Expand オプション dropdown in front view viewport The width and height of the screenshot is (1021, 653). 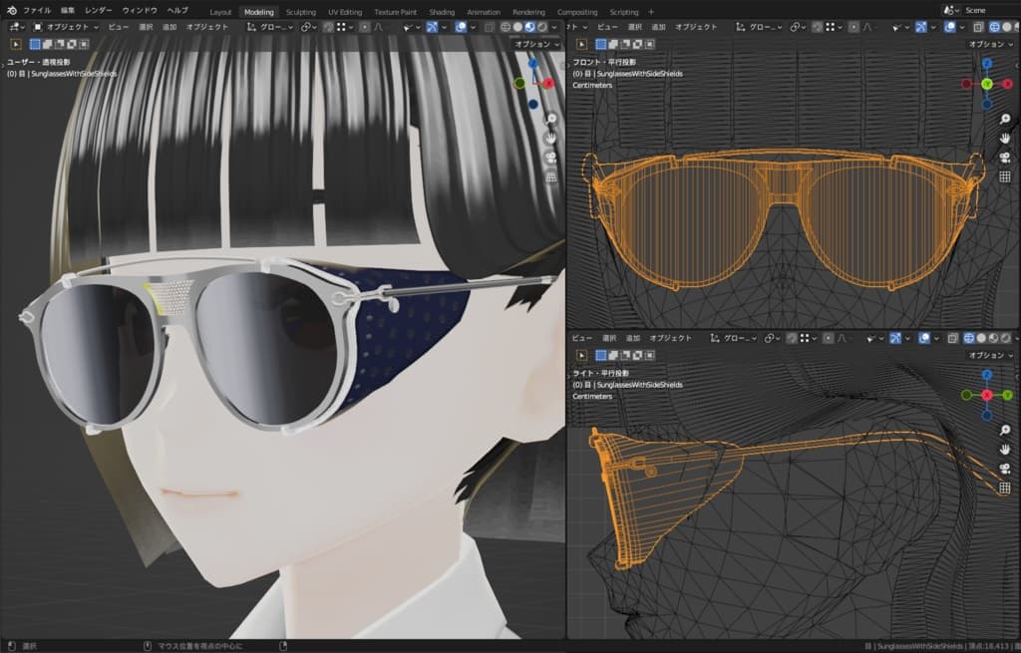coord(990,44)
